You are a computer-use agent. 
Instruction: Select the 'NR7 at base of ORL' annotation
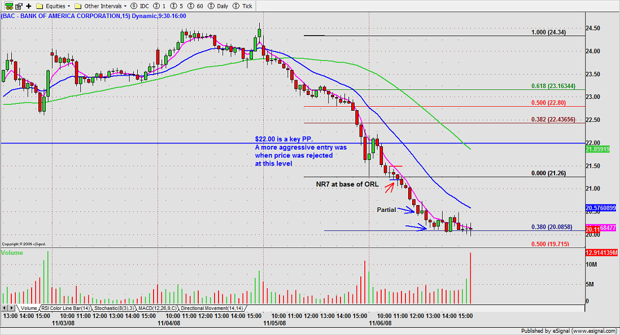tap(347, 184)
